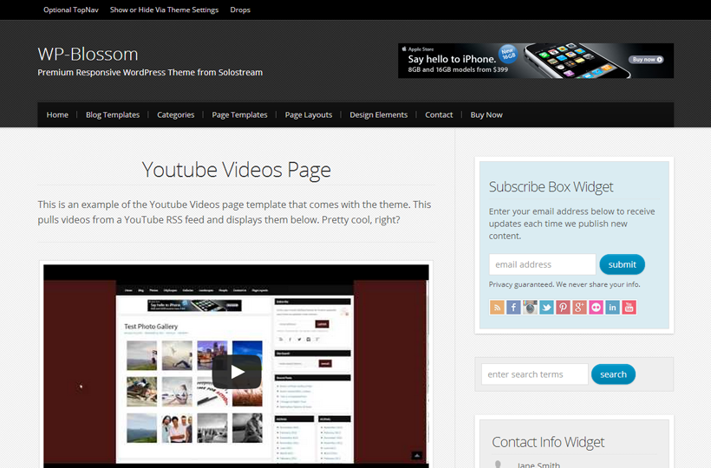Open the YouTube social icon

point(629,307)
